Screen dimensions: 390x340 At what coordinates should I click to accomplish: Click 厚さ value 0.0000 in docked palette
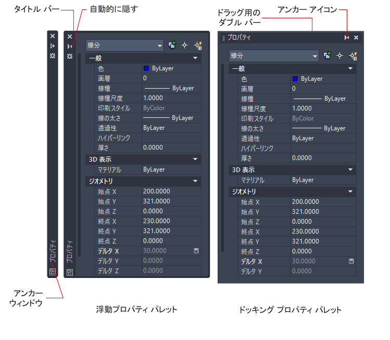pos(323,158)
